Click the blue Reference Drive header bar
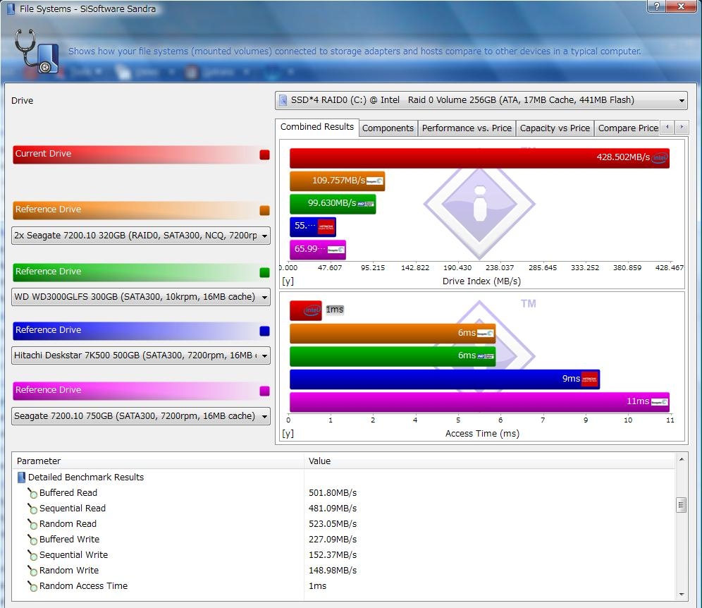This screenshot has width=702, height=608. click(x=141, y=331)
